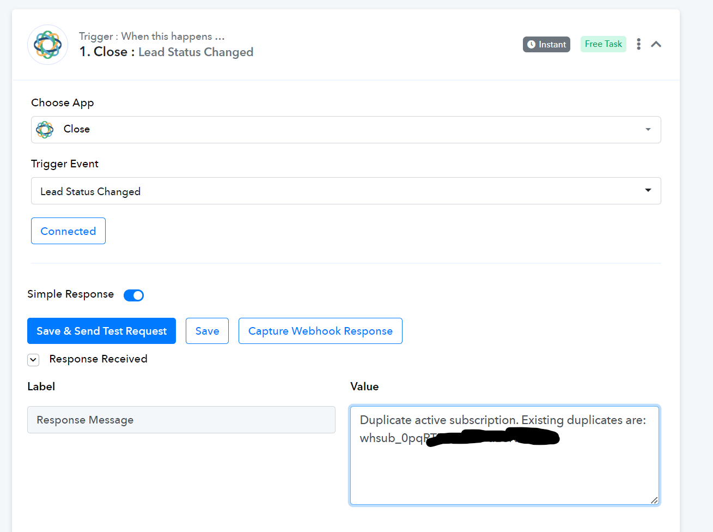This screenshot has height=532, width=713.
Task: Click the Save button
Action: coord(207,331)
